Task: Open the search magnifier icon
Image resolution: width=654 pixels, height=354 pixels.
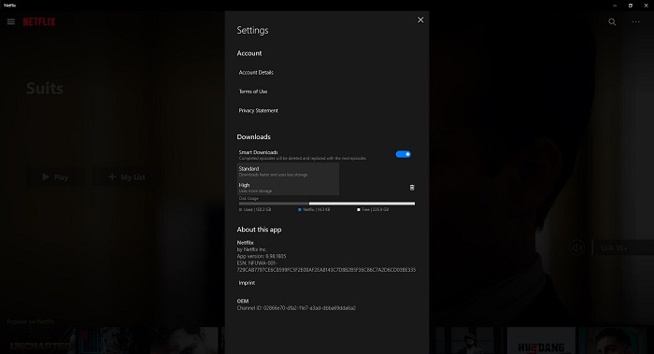Action: click(612, 21)
